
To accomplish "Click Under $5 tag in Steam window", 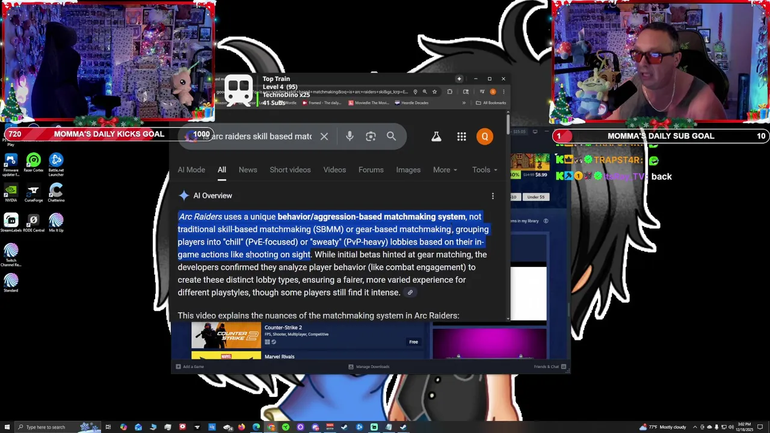I will (x=535, y=197).
